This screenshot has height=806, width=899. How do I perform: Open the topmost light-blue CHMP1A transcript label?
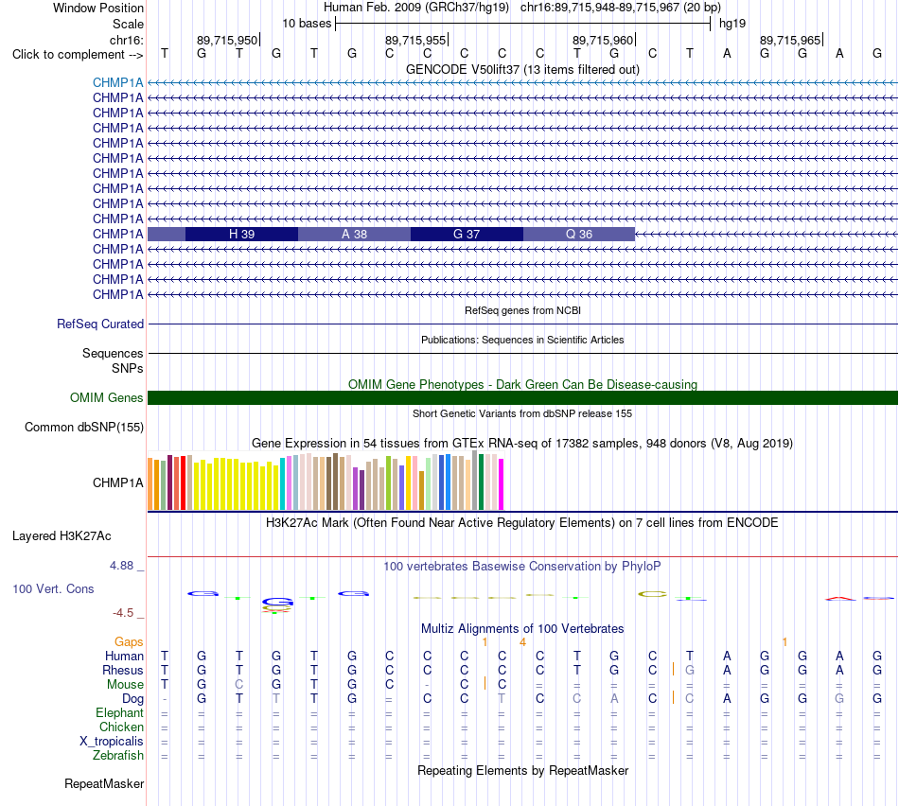click(117, 82)
